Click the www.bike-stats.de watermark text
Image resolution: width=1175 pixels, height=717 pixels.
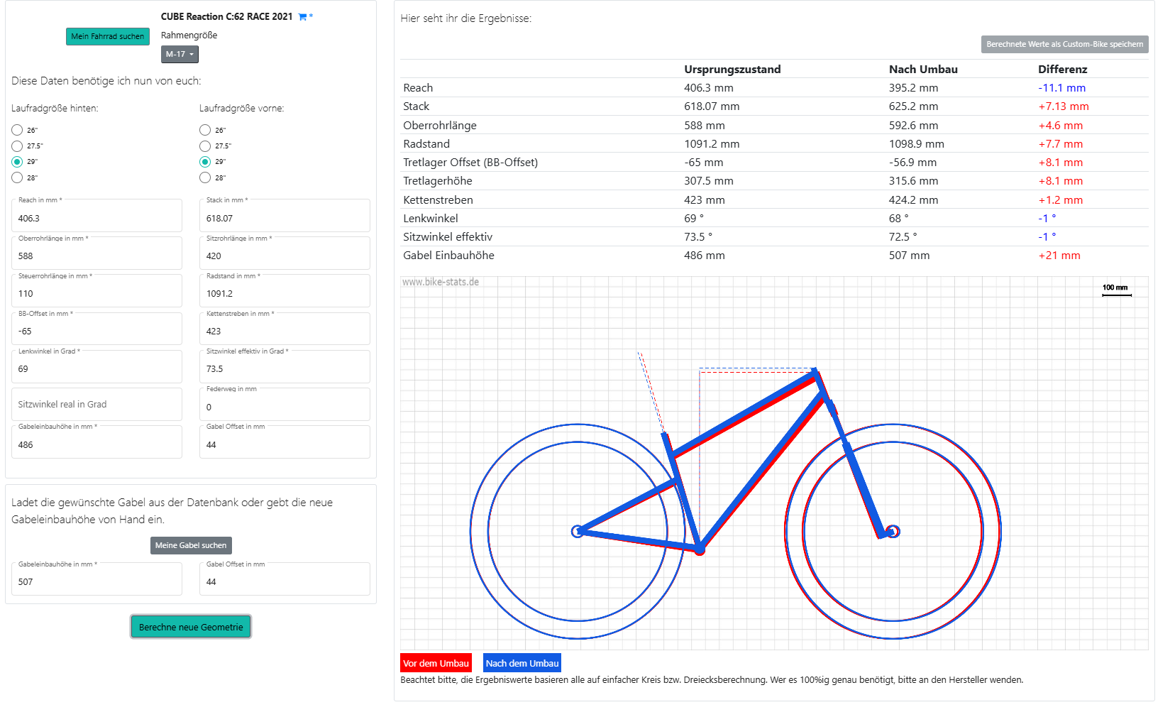[x=441, y=282]
